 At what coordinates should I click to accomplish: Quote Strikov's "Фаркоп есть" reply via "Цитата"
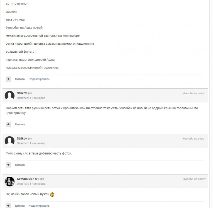pyautogui.click(x=20, y=125)
